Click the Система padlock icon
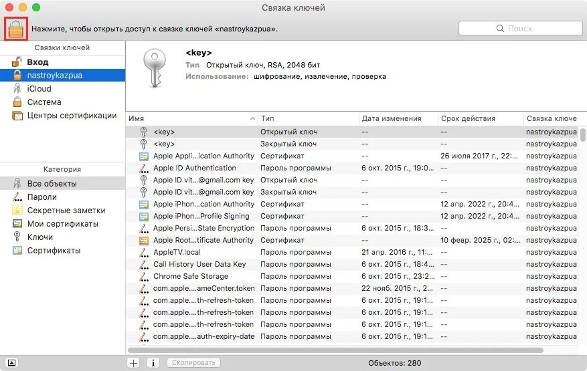Screen dimensions: 587x371 click(17, 102)
